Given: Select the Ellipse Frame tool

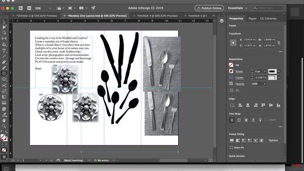Looking at the screenshot, I should pos(4,74).
